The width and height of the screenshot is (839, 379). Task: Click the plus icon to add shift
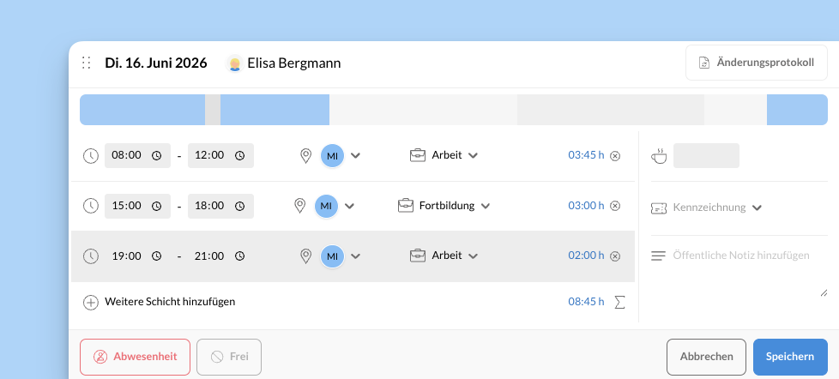(x=91, y=302)
